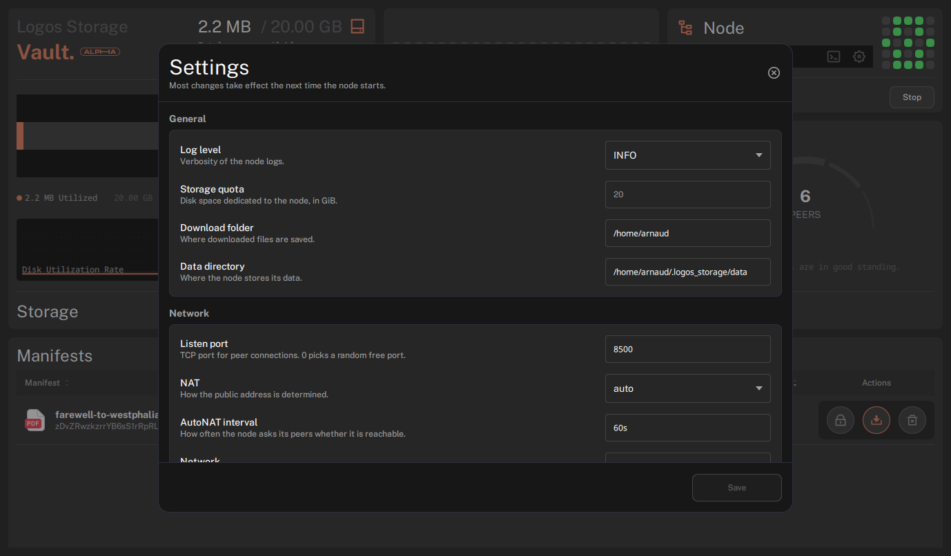Click the disk icon next to 20.00 GB

pyautogui.click(x=357, y=26)
